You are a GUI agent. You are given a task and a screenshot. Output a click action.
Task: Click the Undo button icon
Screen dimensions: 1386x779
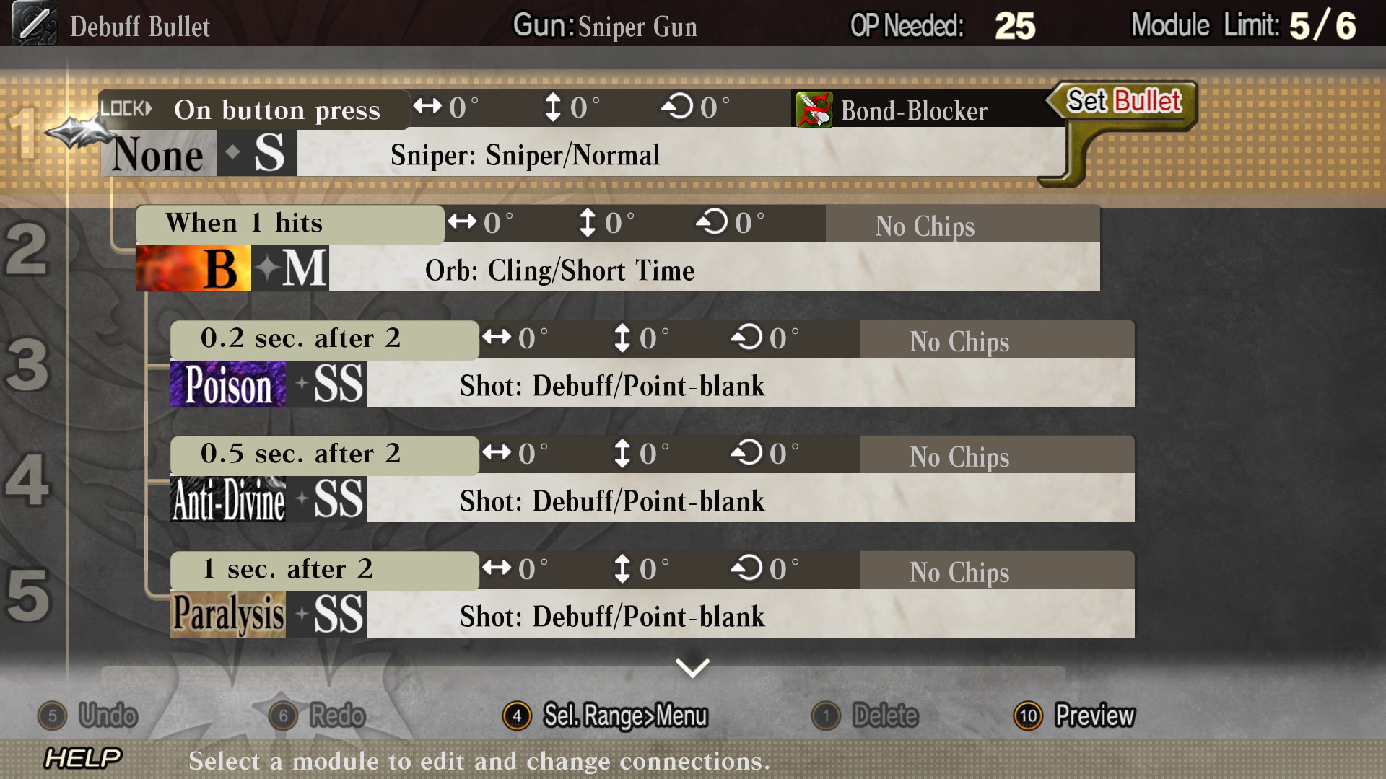pos(52,716)
